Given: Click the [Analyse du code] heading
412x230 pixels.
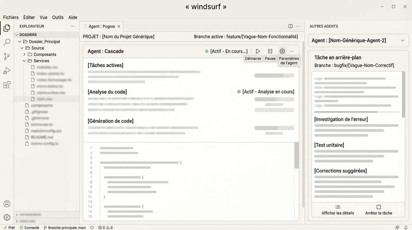Looking at the screenshot, I should tap(107, 92).
